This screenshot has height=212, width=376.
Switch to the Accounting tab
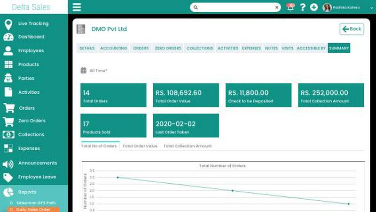click(113, 48)
